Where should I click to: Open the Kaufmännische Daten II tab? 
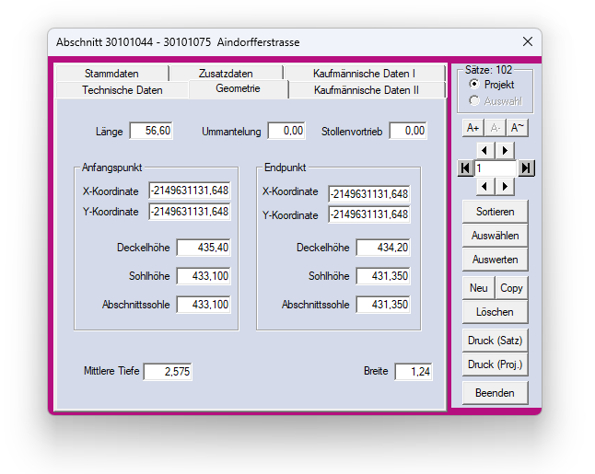(366, 90)
